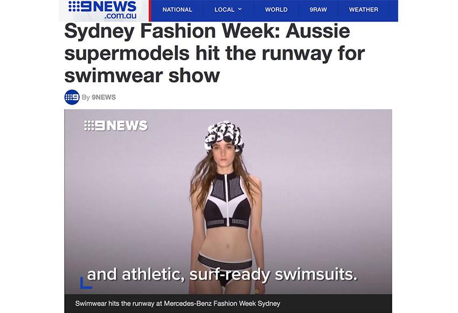The height and width of the screenshot is (313, 458).
Task: Click the Sydney Fashion Week headline
Action: [214, 53]
